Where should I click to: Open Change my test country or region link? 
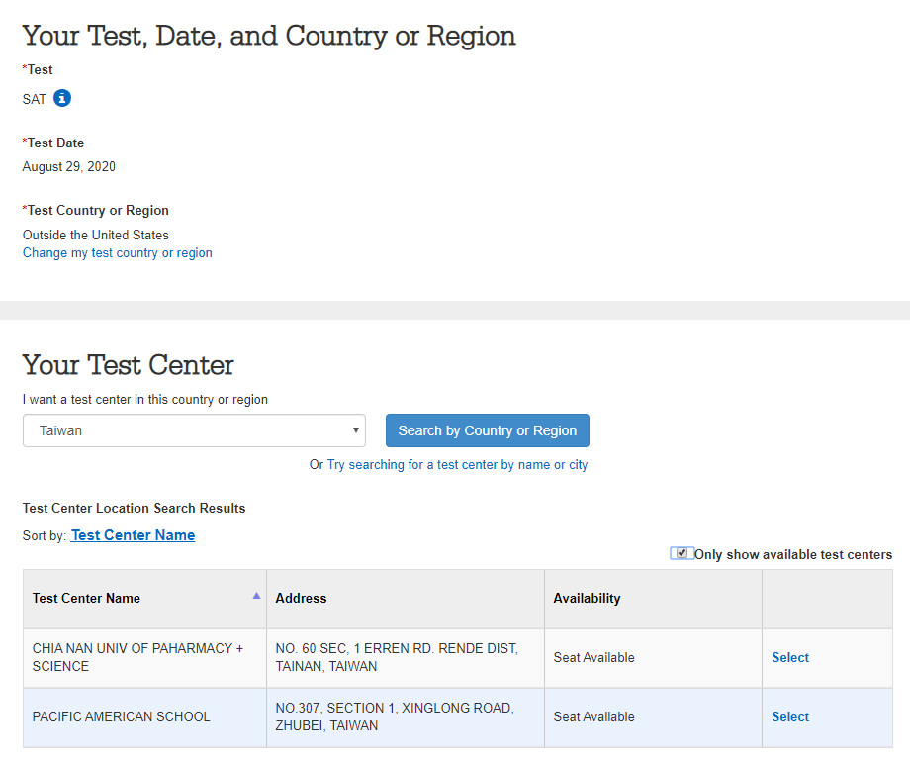[x=118, y=253]
